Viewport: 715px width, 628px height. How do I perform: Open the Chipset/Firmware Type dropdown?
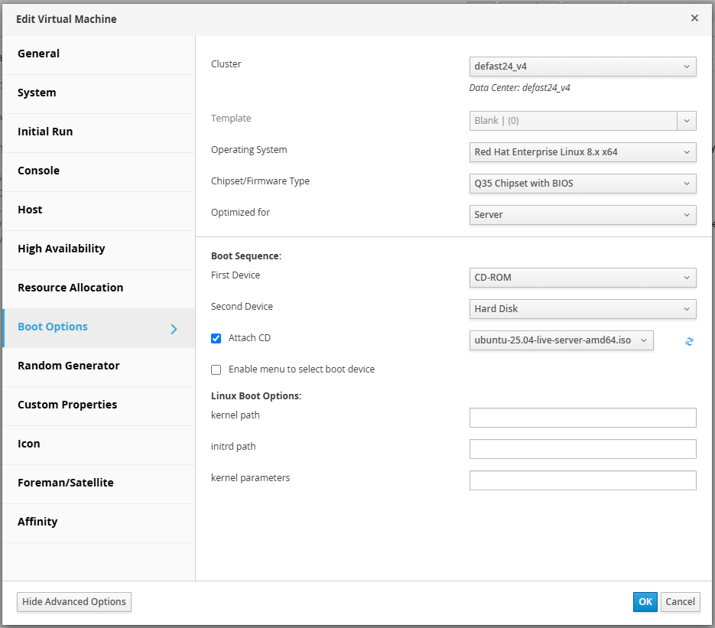click(x=582, y=184)
